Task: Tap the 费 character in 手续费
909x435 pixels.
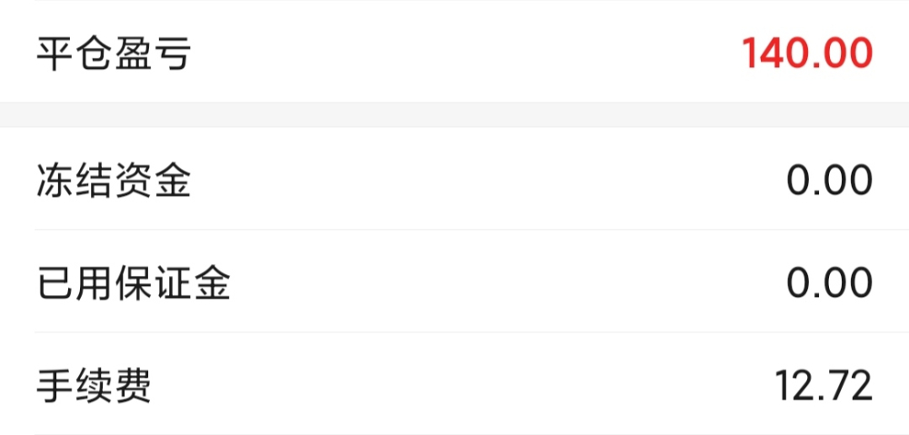Action: point(133,386)
